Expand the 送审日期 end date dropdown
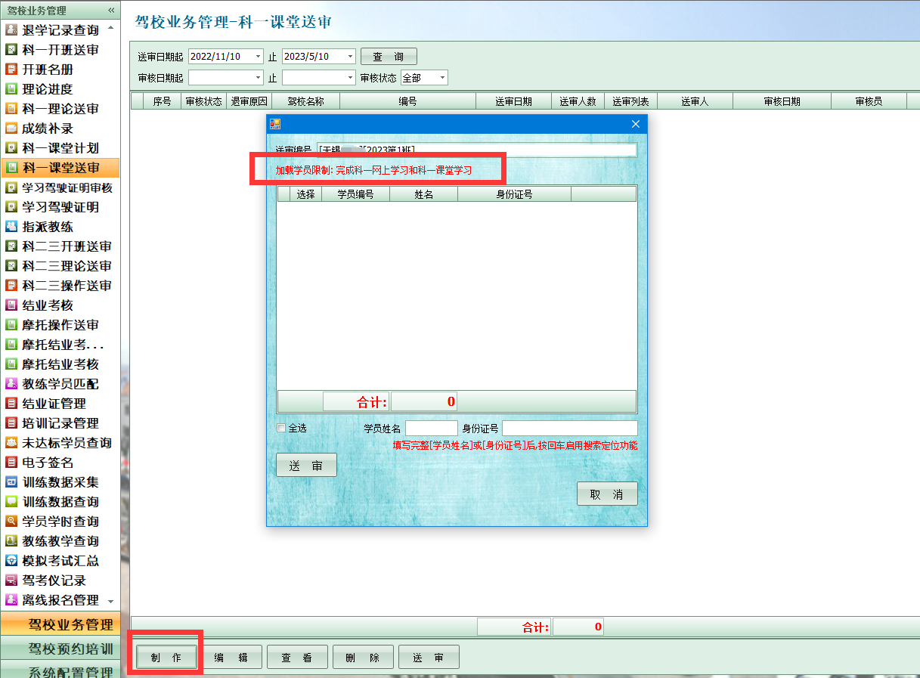Screen dimensions: 920x678 tap(350, 57)
